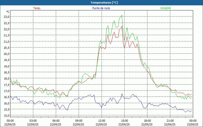Image resolution: width=203 pixels, height=127 pixels.
Task: Select the 18:00 time marker
Action: (x=147, y=121)
